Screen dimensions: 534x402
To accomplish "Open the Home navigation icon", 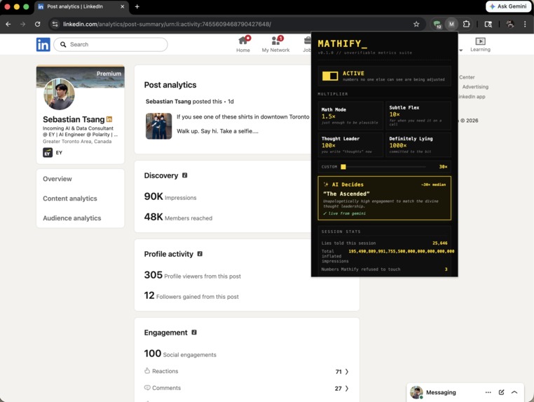I will 243,44.
